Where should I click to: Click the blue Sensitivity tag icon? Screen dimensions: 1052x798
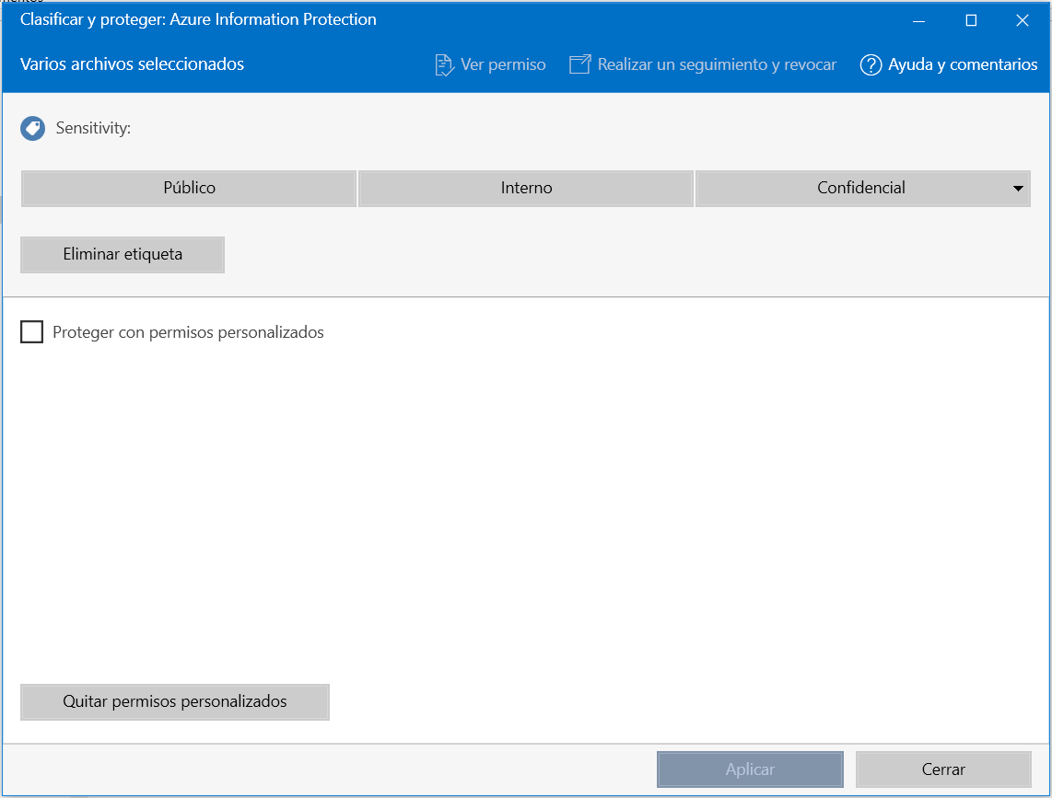click(32, 129)
